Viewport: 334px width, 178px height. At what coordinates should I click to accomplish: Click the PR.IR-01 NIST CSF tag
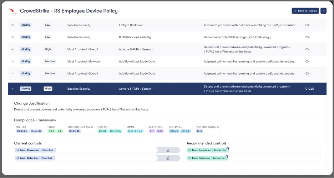tap(22, 131)
